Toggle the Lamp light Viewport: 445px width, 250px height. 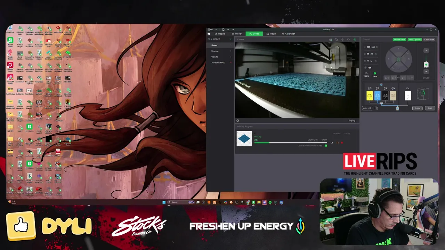click(x=375, y=74)
